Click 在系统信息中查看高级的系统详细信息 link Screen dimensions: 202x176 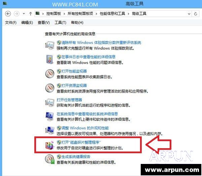coord(87,114)
